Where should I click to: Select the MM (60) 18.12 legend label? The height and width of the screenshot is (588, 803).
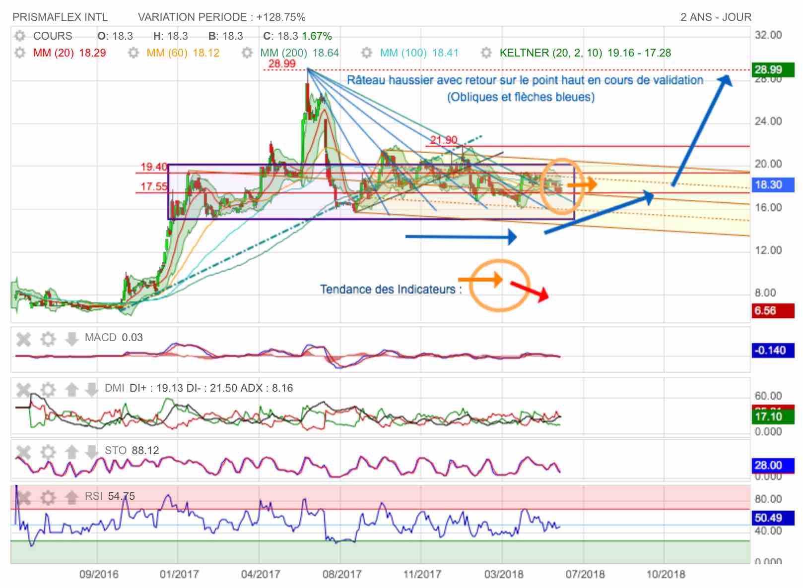(183, 53)
